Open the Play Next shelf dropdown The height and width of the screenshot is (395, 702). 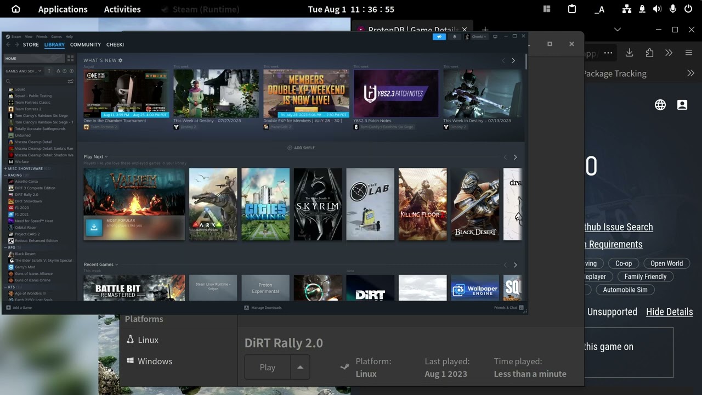[95, 157]
